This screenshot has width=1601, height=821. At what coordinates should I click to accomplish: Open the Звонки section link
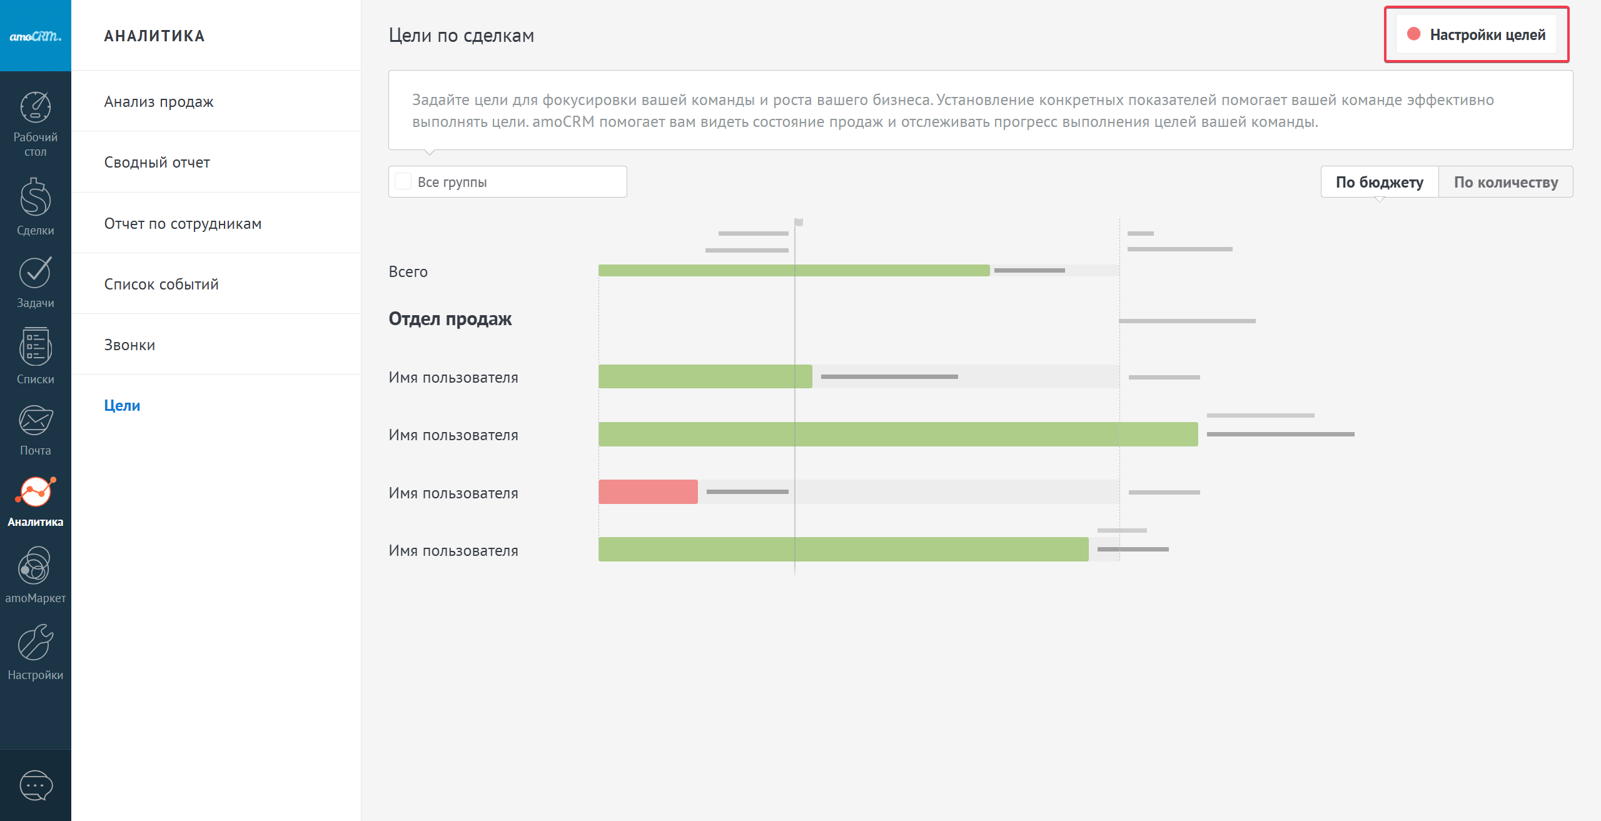pos(129,345)
